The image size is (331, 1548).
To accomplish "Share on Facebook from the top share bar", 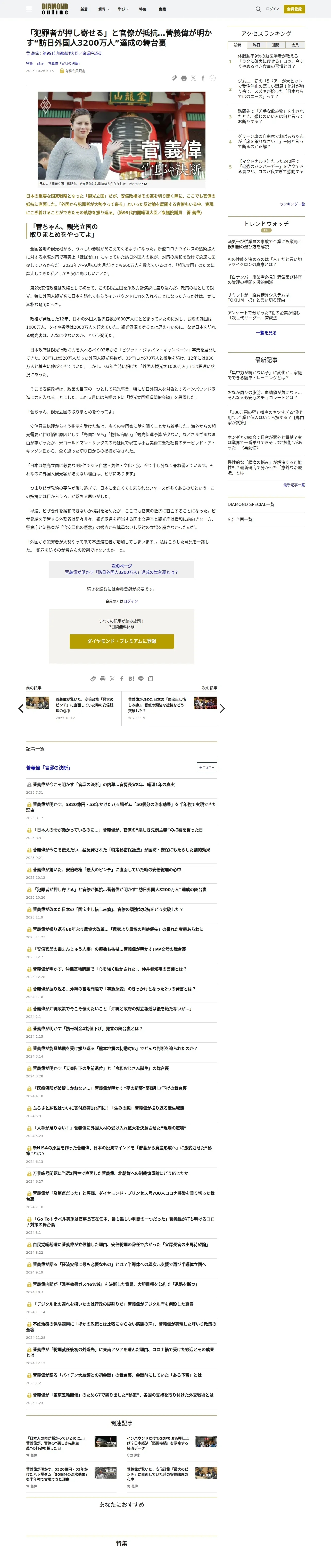I will [203, 78].
